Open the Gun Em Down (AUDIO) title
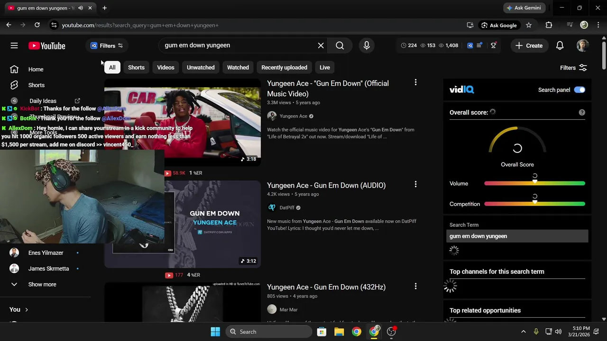The width and height of the screenshot is (607, 341). tap(326, 185)
